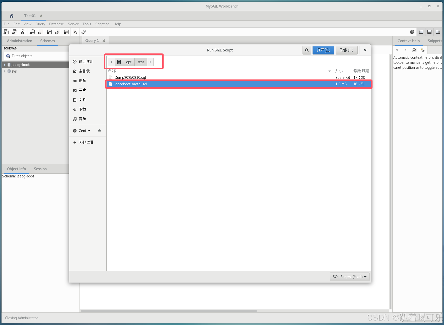The image size is (444, 325).
Task: Click the context help forward arrow
Action: coord(405,50)
